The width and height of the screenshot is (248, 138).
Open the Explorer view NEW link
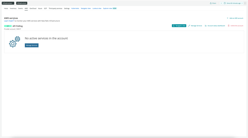[x=110, y=8]
